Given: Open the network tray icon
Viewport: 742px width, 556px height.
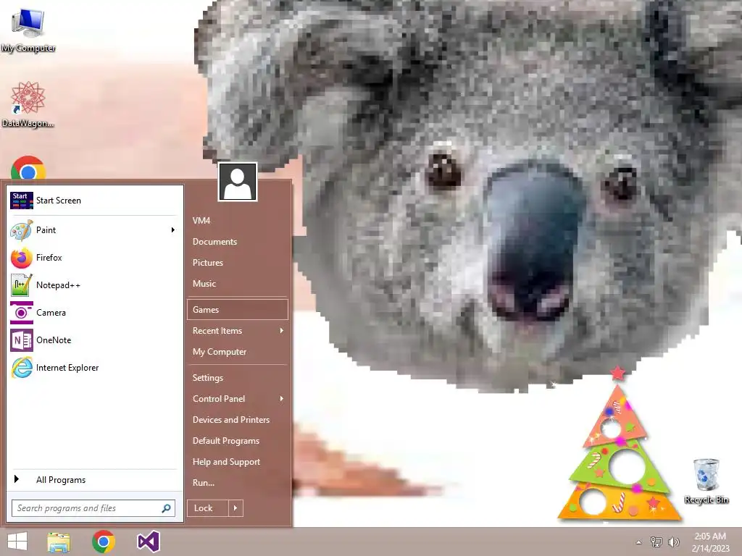Looking at the screenshot, I should pyautogui.click(x=656, y=542).
